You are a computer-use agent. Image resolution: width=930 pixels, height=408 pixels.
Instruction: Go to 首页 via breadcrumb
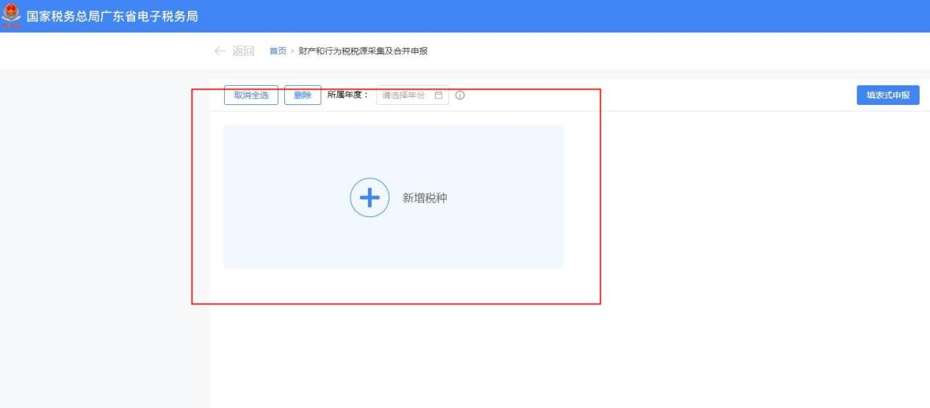278,51
